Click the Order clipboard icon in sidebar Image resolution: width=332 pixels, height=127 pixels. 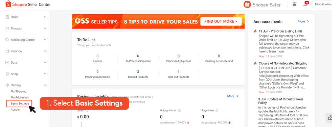click(7, 17)
